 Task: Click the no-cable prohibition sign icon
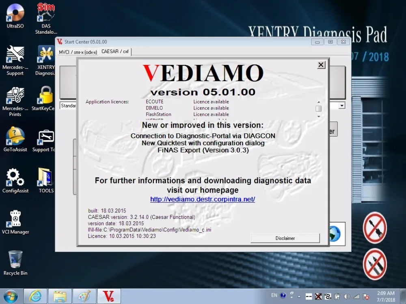click(x=375, y=228)
